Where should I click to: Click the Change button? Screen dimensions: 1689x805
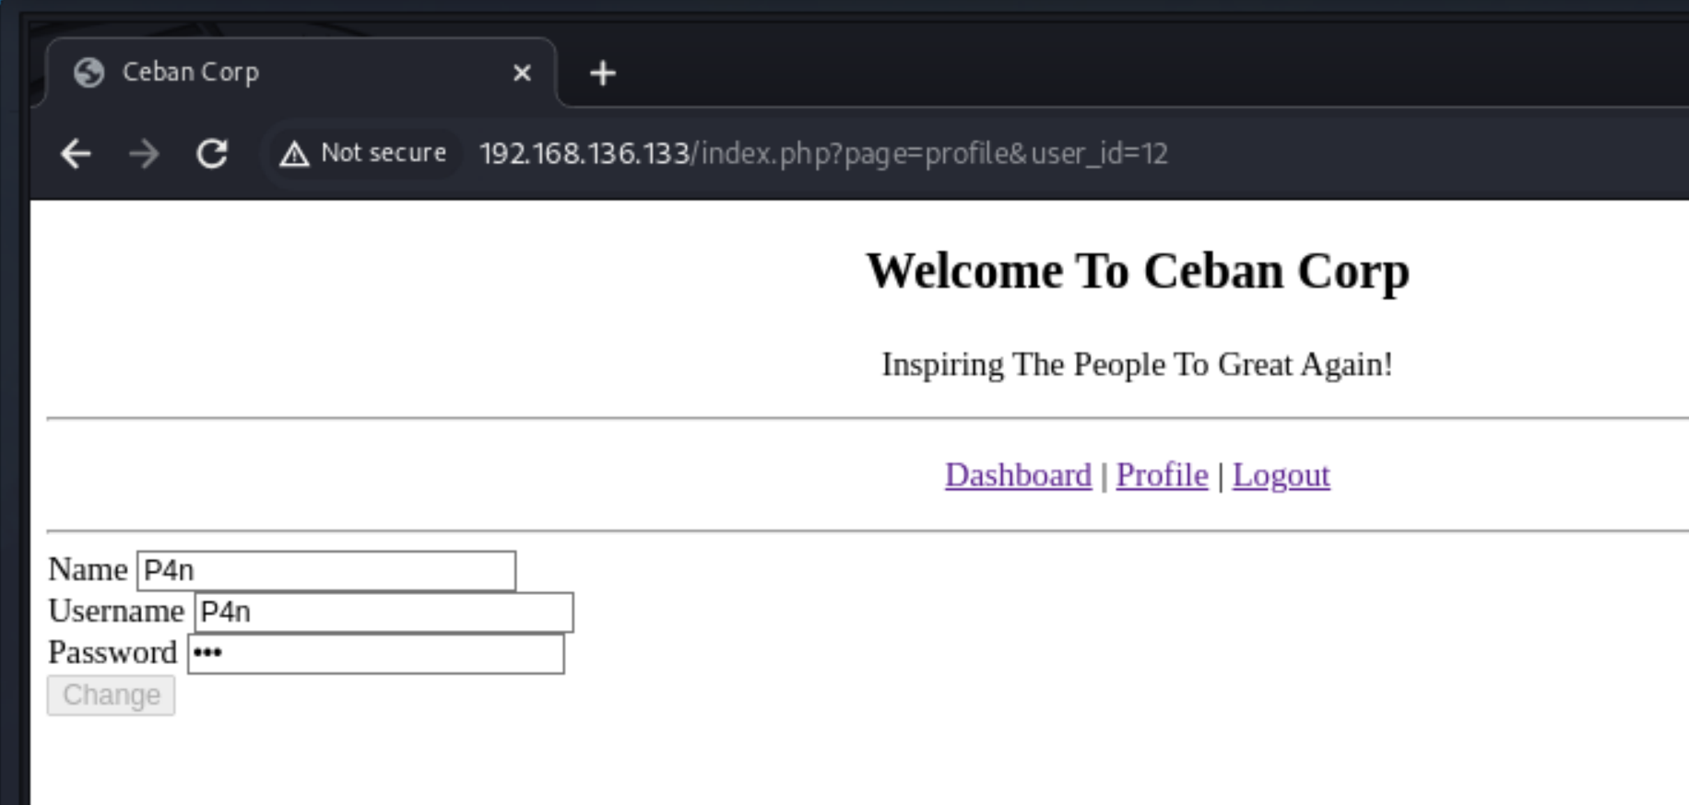[111, 695]
